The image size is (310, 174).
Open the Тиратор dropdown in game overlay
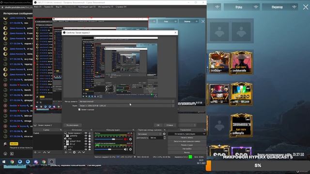(x=280, y=7)
